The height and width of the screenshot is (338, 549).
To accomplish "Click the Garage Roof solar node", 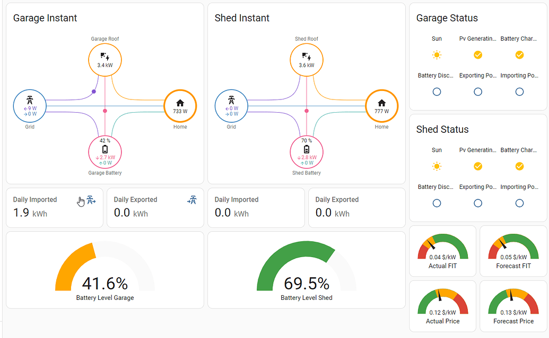I will tap(105, 60).
